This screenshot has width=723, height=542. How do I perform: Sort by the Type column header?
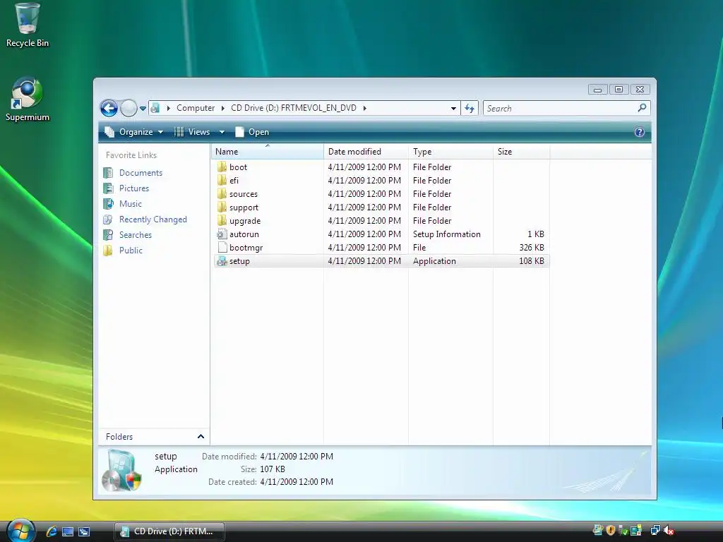[x=451, y=152]
